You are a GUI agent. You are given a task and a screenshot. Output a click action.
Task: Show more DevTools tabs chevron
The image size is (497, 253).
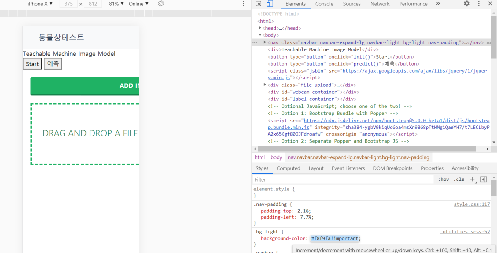pyautogui.click(x=438, y=4)
